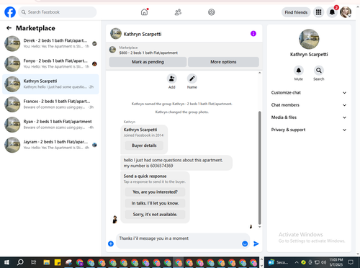This screenshot has height=268, width=360.
Task: Click Kathryn Scarpetti's large profile photo
Action: [309, 39]
